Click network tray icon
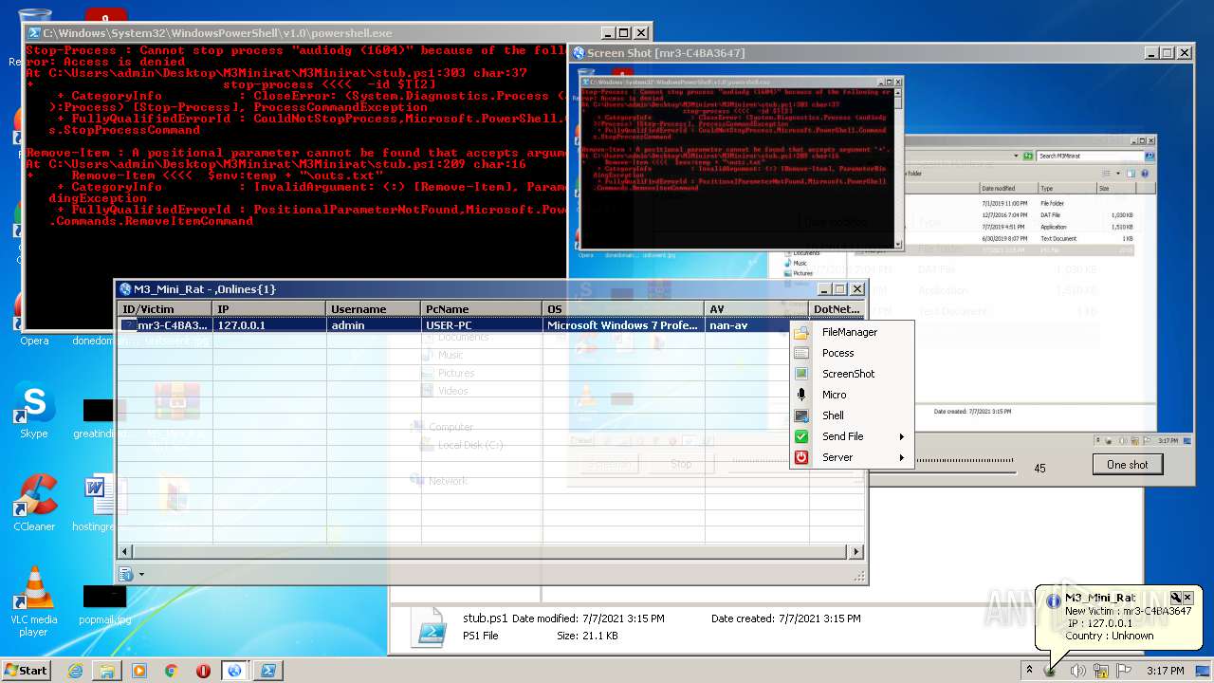Viewport: 1214px width, 683px height. [x=1101, y=671]
